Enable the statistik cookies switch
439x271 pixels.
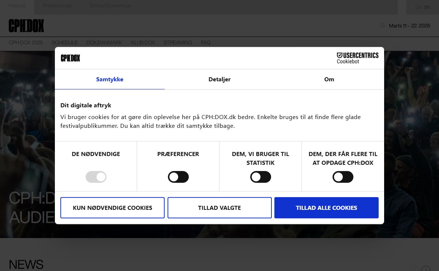coord(260,177)
